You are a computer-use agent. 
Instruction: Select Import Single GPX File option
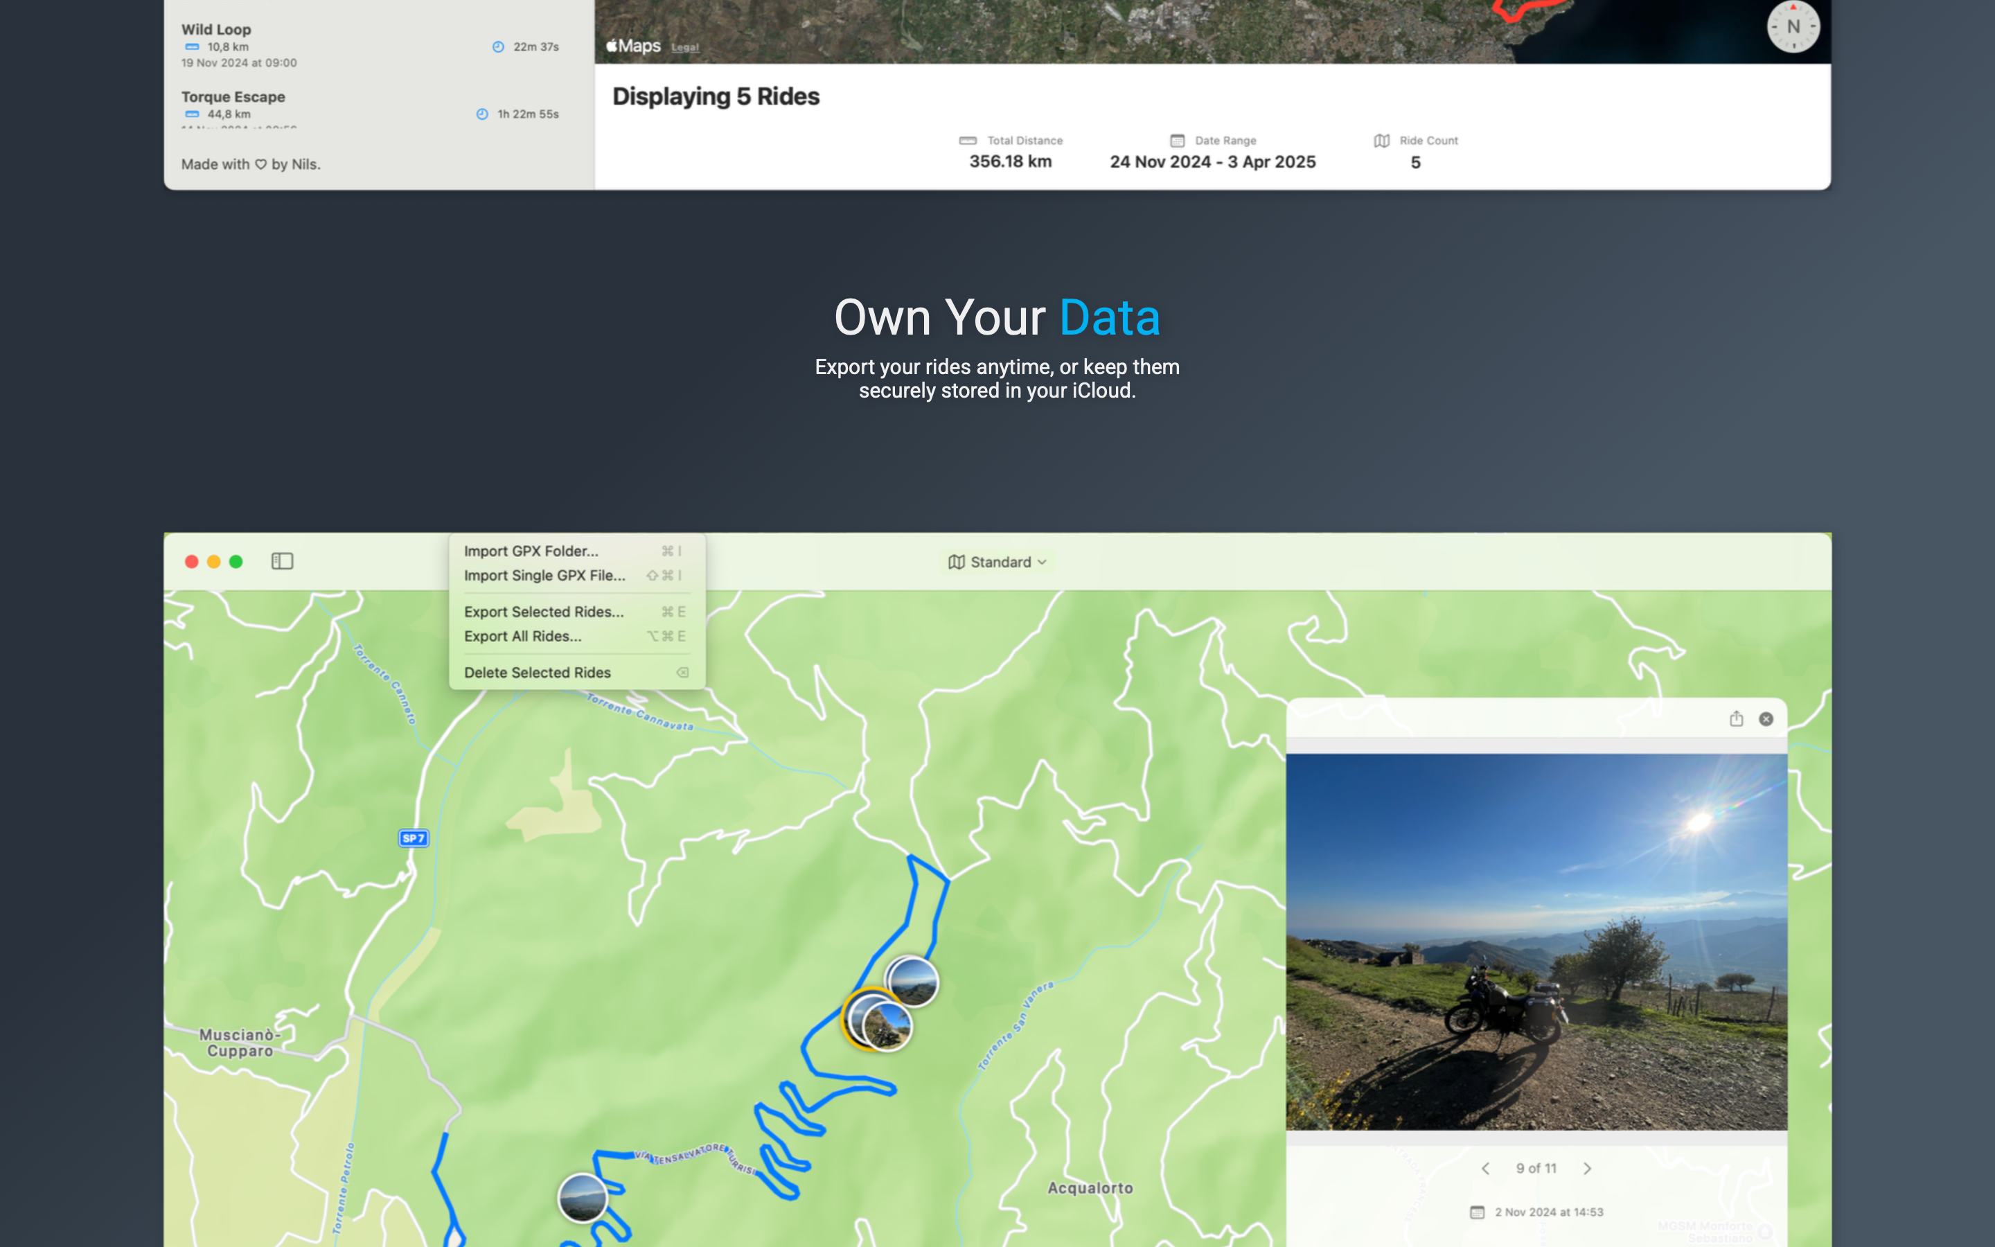[x=544, y=576]
